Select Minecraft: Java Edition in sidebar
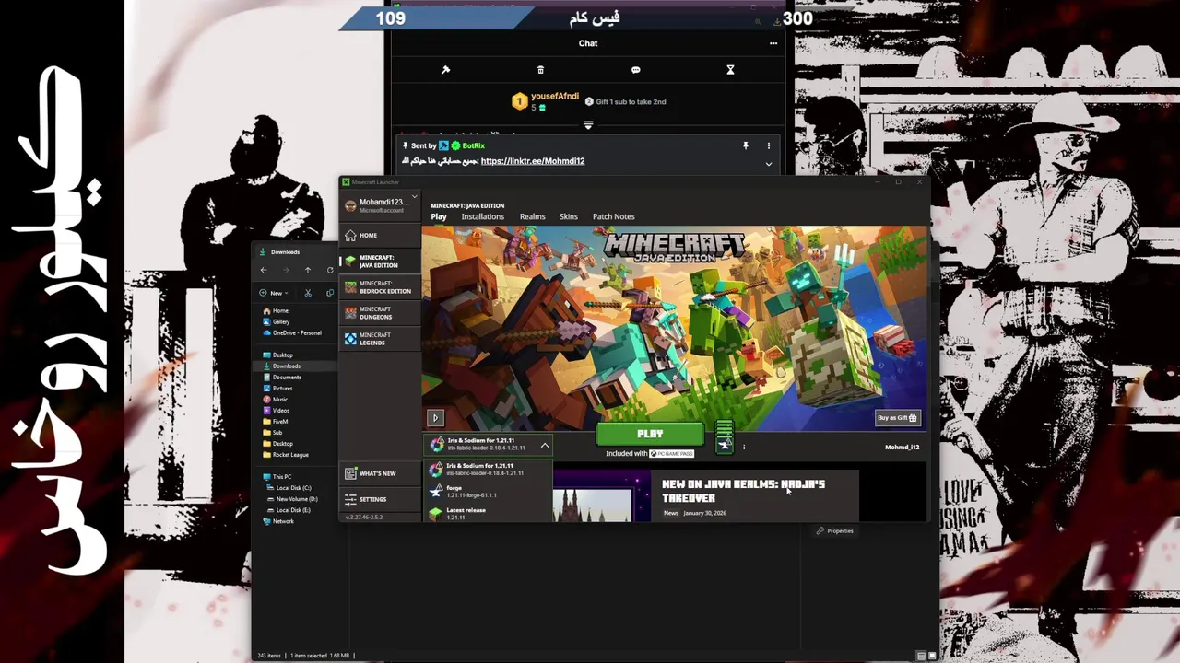Image resolution: width=1180 pixels, height=663 pixels. coord(379,262)
